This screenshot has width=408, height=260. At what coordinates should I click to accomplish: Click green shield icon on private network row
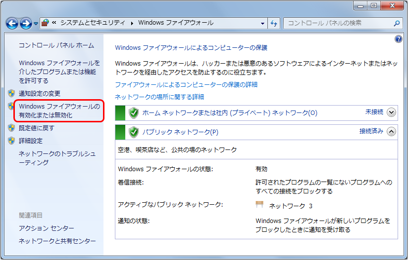pos(134,113)
